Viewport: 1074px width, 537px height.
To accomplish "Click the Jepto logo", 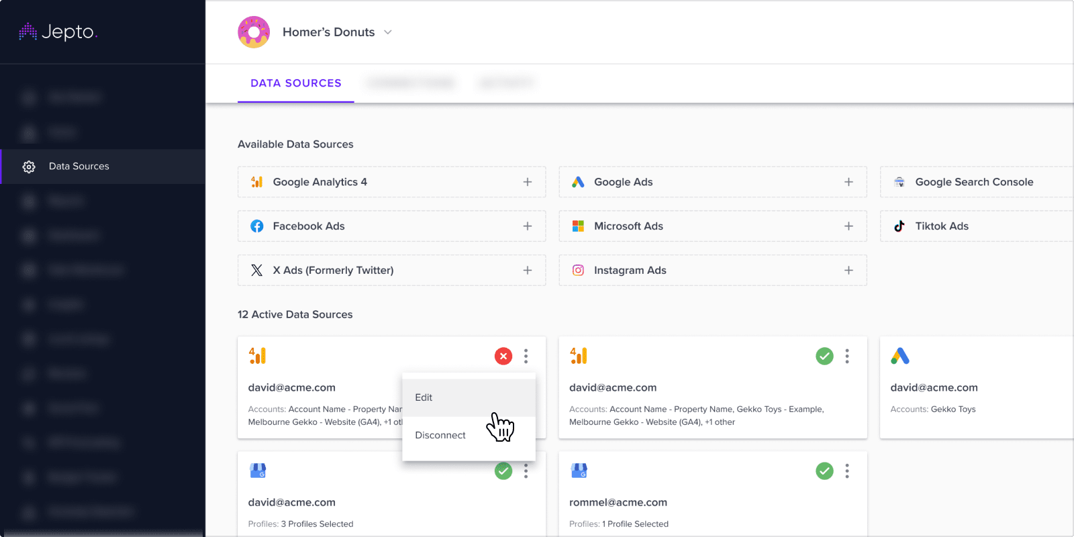I will (x=58, y=32).
